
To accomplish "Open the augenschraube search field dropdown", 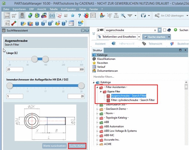I will pos(160,30).
